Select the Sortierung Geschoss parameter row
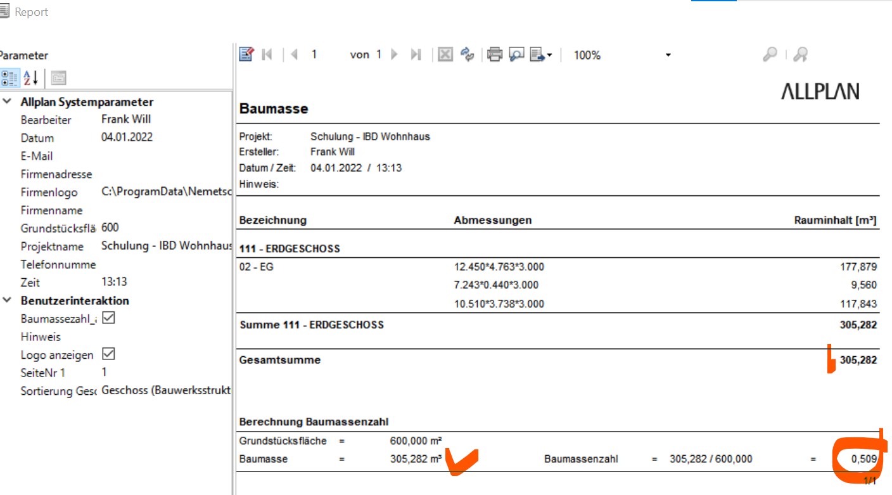The image size is (892, 495). [58, 391]
